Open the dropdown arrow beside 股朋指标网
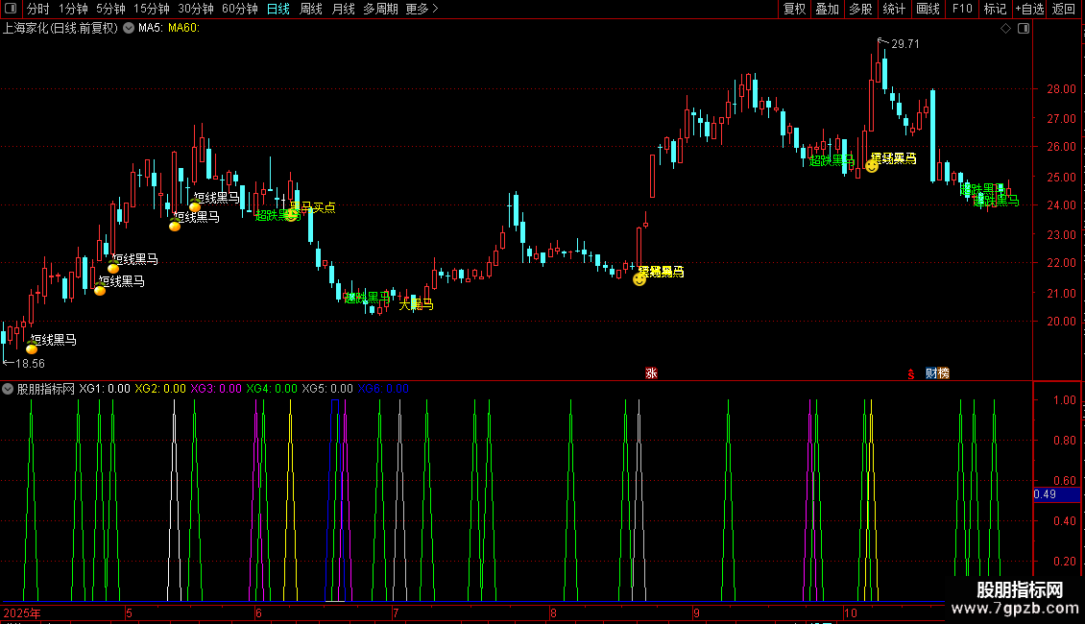 point(8,389)
